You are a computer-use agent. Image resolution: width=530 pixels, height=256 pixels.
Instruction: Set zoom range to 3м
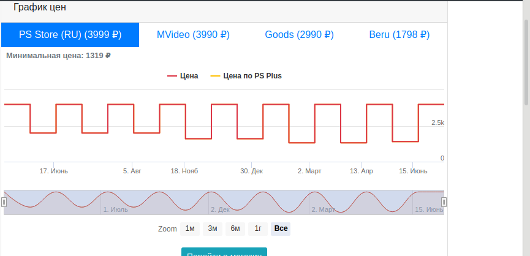(212, 229)
